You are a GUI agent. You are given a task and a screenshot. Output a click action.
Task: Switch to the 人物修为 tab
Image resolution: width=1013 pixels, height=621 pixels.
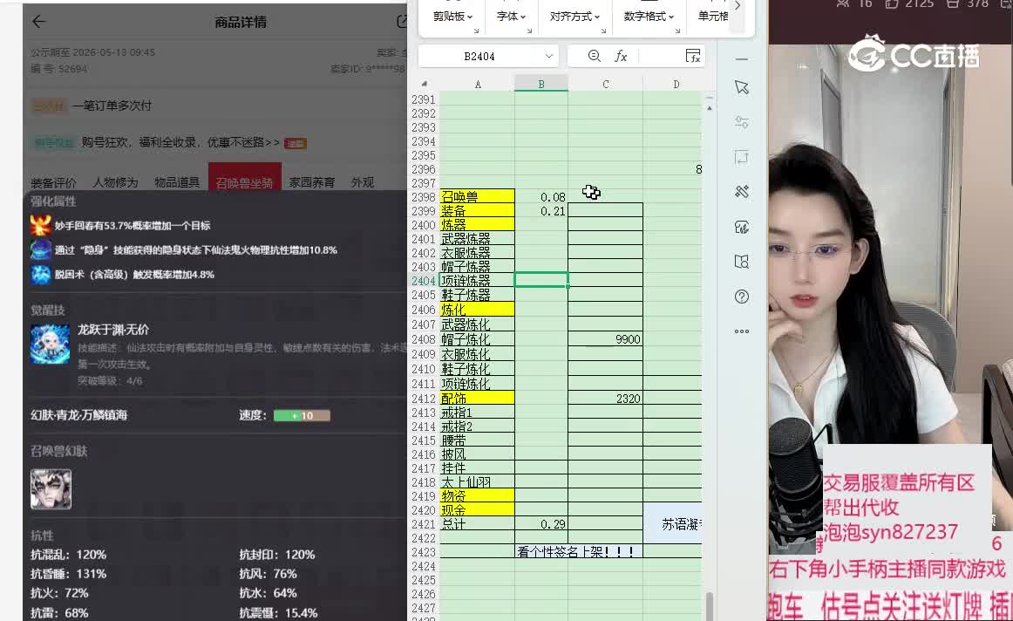[115, 183]
